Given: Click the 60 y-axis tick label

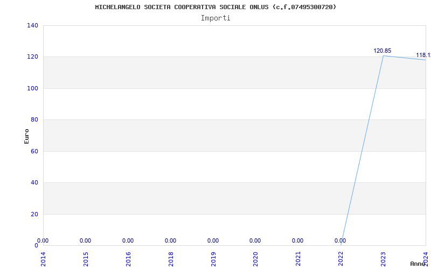Looking at the screenshot, I should click(x=34, y=151).
